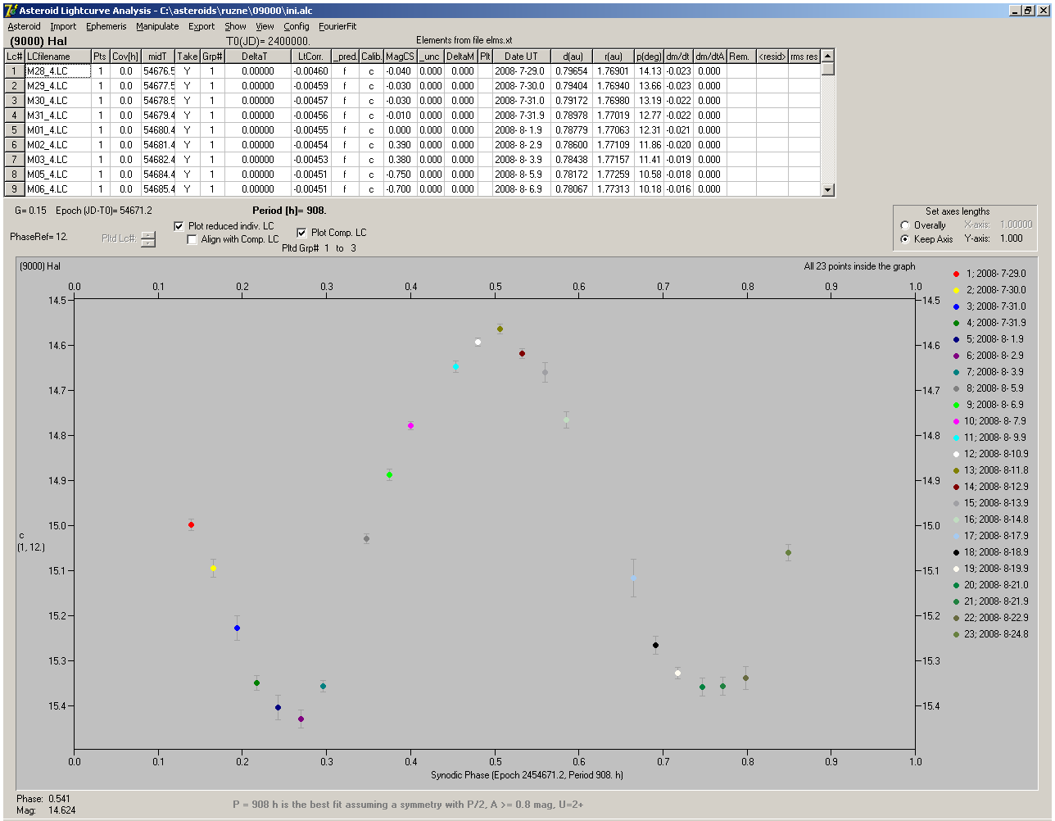The width and height of the screenshot is (1055, 821).
Task: Click the black data point in plot
Action: [x=655, y=645]
